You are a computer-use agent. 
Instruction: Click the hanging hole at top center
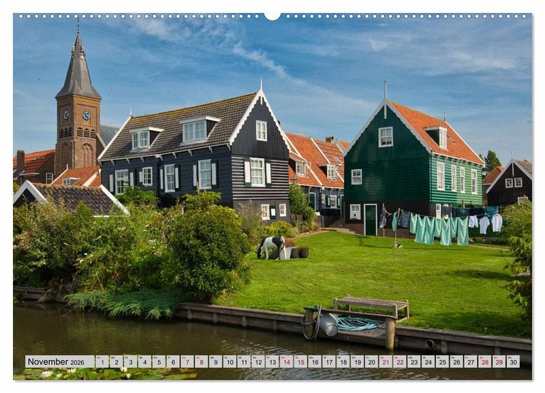(x=272, y=15)
